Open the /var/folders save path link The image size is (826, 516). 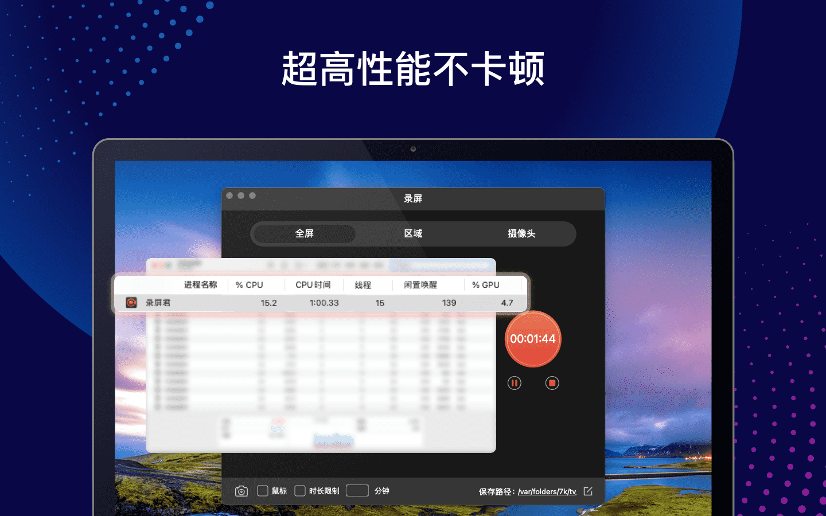point(547,491)
